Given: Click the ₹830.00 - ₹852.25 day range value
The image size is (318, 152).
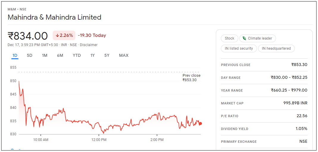Looking at the screenshot, I should pyautogui.click(x=289, y=77).
